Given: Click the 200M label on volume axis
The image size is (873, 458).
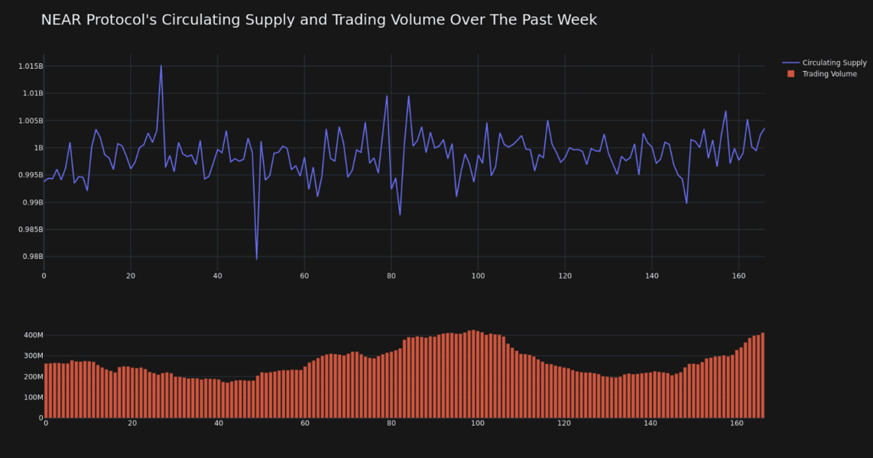Looking at the screenshot, I should pos(34,377).
